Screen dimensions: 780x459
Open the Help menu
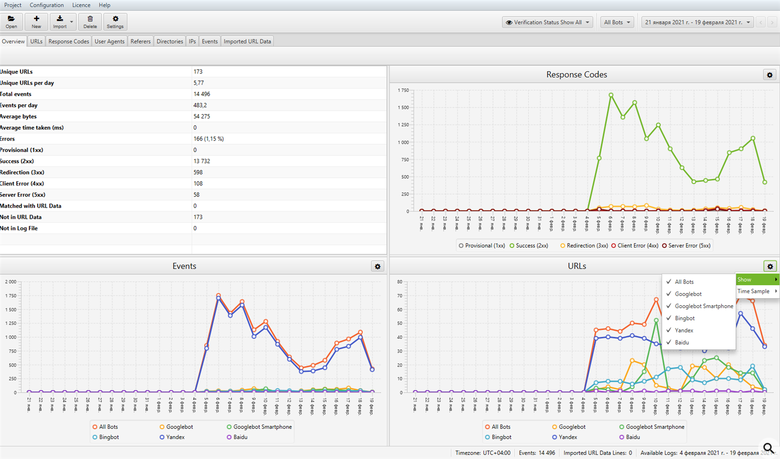tap(105, 5)
